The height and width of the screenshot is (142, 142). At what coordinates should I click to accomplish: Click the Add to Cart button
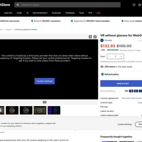121,84
